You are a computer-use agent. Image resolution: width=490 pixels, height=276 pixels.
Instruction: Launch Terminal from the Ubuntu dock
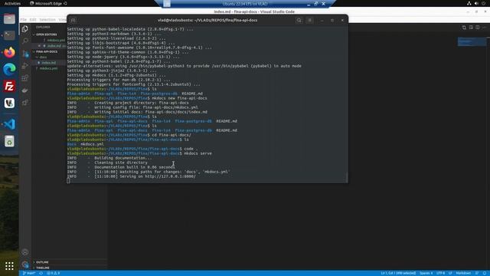(x=9, y=35)
